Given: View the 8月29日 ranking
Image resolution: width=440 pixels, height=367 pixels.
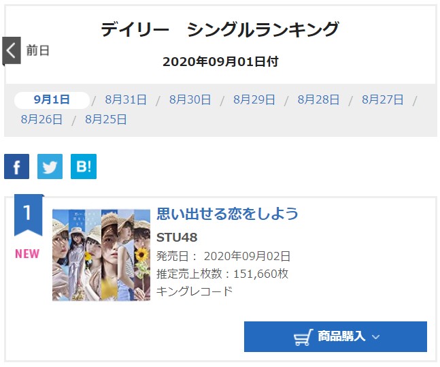Looking at the screenshot, I should 254,100.
